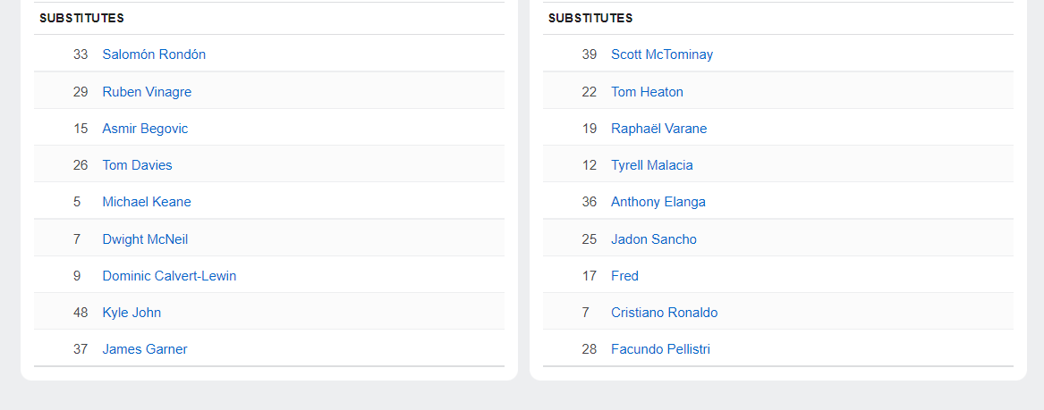Click the Ruben Vinagre link
Screen dimensions: 1044x410
tap(147, 92)
